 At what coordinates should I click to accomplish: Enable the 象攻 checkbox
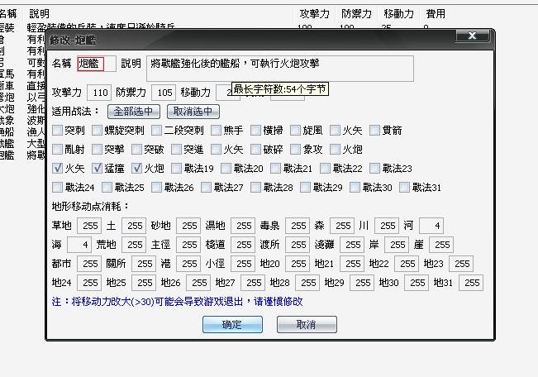point(295,149)
